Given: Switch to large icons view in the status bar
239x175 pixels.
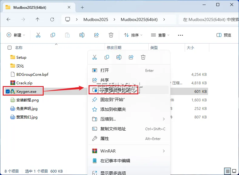Looking at the screenshot, I should pyautogui.click(x=234, y=171).
